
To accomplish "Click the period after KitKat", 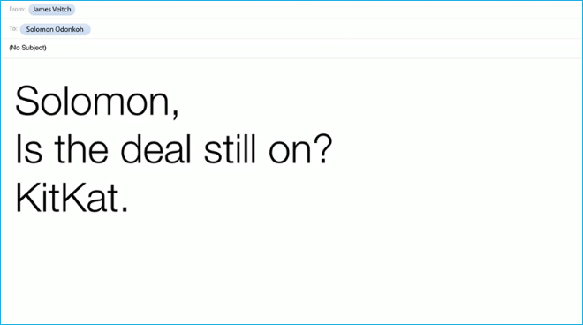I will pos(125,209).
